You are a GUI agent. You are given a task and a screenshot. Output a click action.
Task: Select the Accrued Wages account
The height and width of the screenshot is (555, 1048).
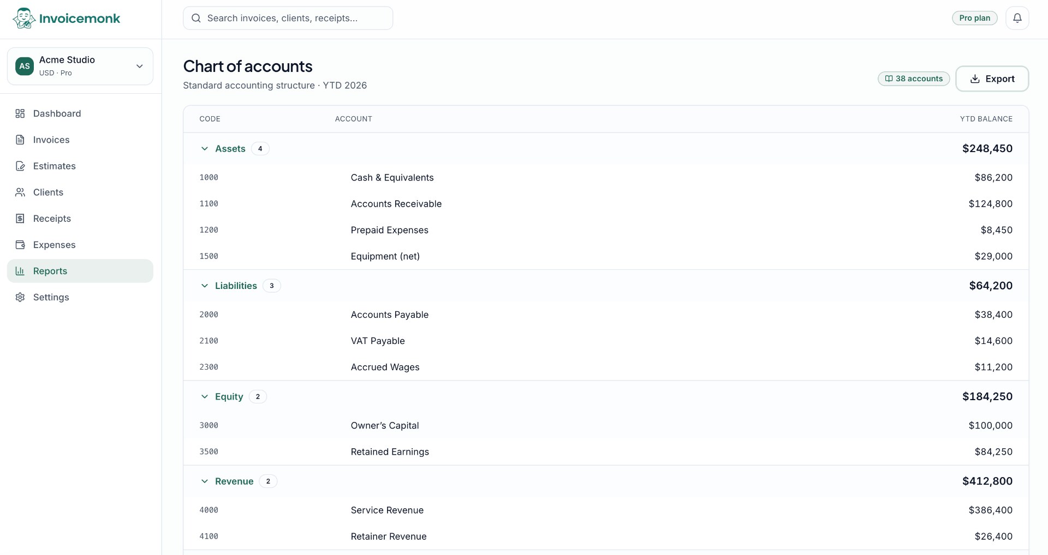coord(606,366)
